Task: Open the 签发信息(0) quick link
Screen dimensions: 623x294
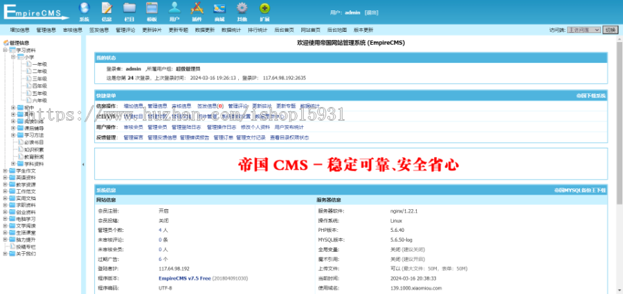Action: click(x=210, y=106)
